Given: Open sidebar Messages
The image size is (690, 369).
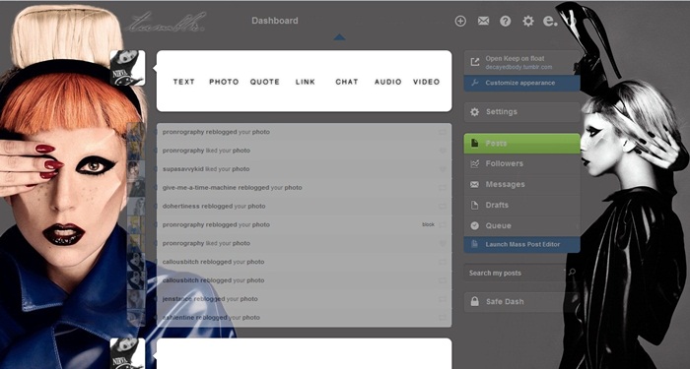Looking at the screenshot, I should point(521,185).
